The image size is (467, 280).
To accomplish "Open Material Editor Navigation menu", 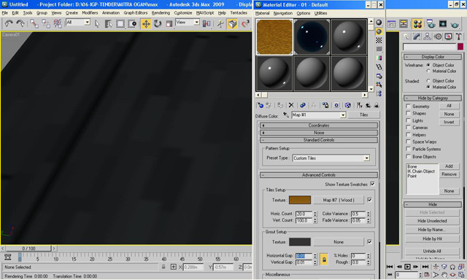I will [283, 13].
